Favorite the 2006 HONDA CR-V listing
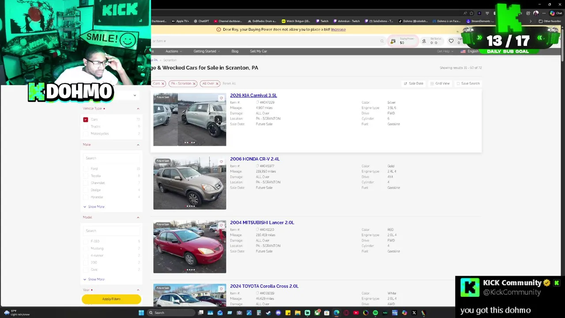Image resolution: width=565 pixels, height=318 pixels. 222,162
